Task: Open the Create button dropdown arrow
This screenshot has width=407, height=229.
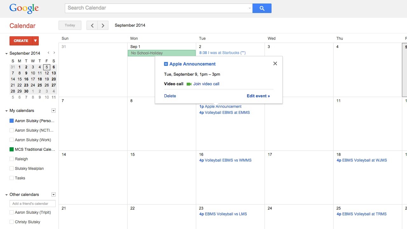Action: click(35, 41)
